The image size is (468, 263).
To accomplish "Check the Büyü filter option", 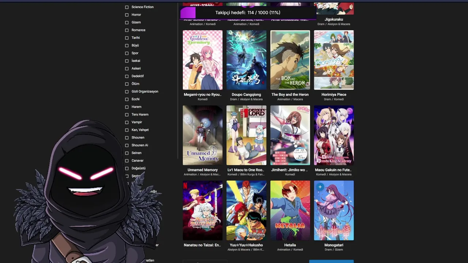I will [x=127, y=45].
